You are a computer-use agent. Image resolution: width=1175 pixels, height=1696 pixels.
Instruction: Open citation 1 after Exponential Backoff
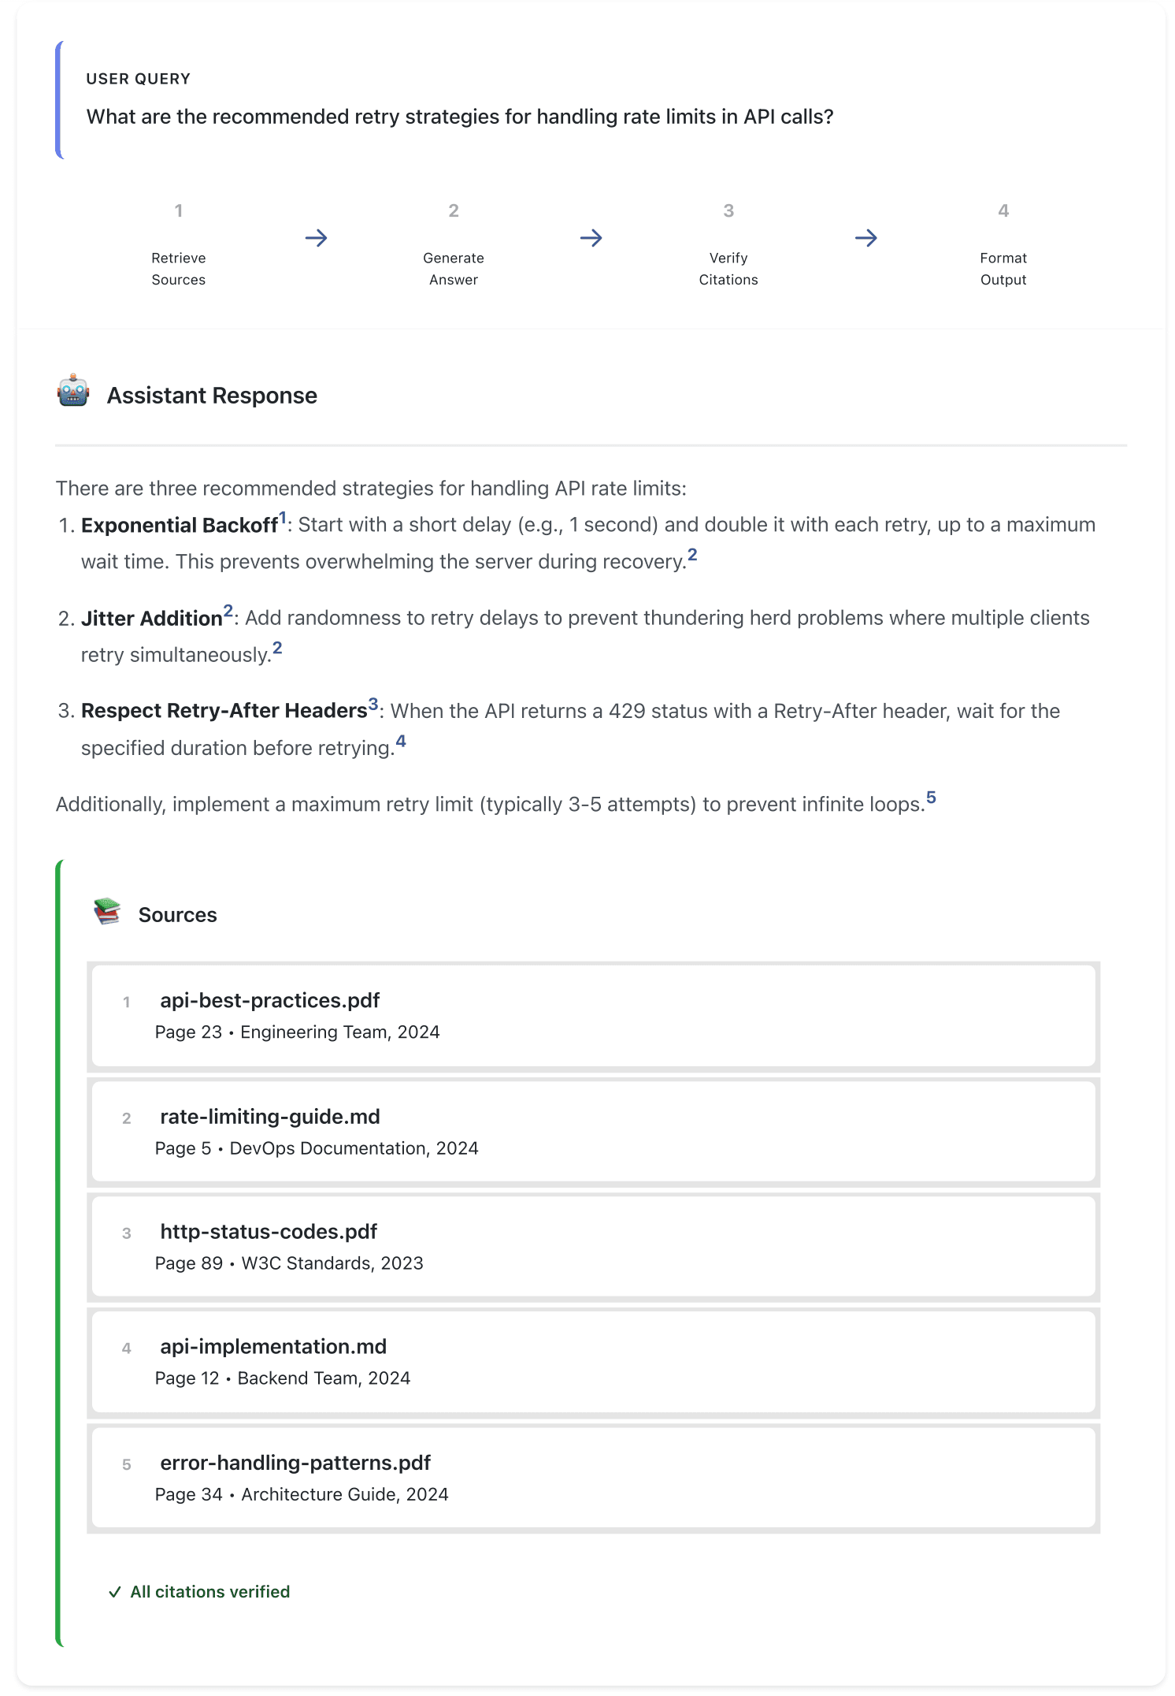tap(283, 518)
